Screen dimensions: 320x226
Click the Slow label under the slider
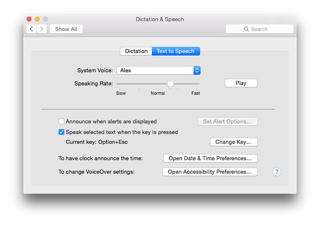121,93
